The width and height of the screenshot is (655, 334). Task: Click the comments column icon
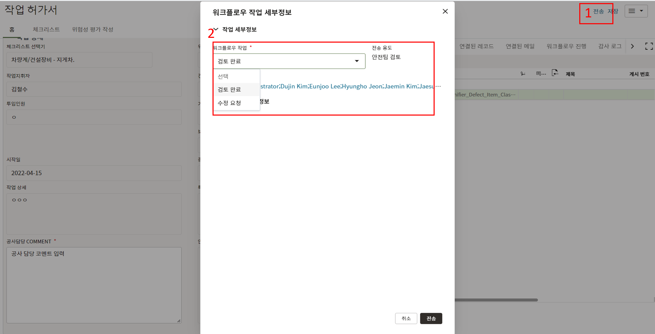tap(541, 74)
